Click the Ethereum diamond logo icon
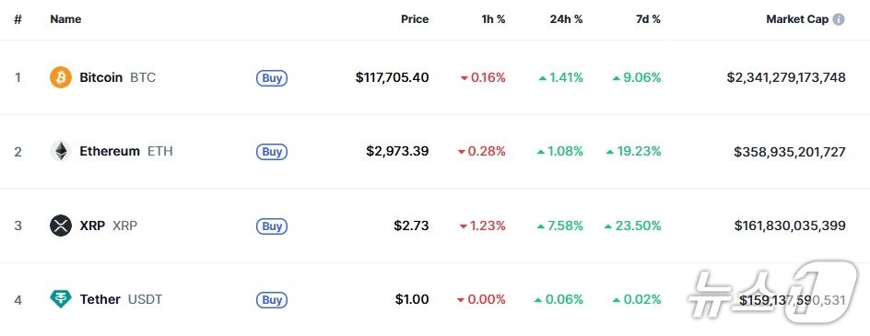Image resolution: width=870 pixels, height=336 pixels. [61, 151]
